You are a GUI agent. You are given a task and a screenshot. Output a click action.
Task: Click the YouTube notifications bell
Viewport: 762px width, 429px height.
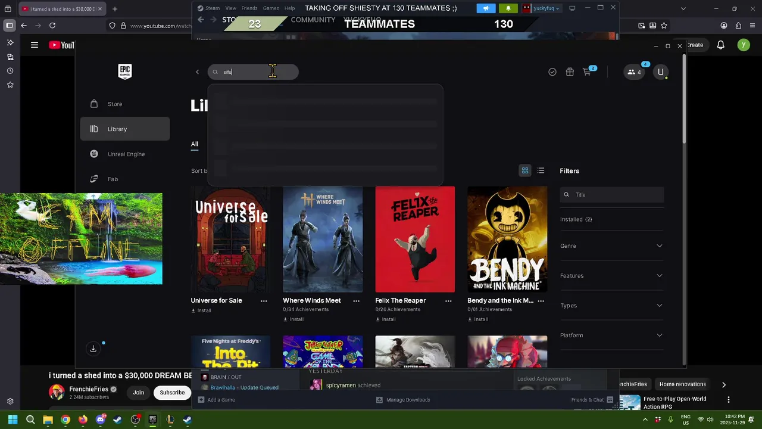(721, 45)
